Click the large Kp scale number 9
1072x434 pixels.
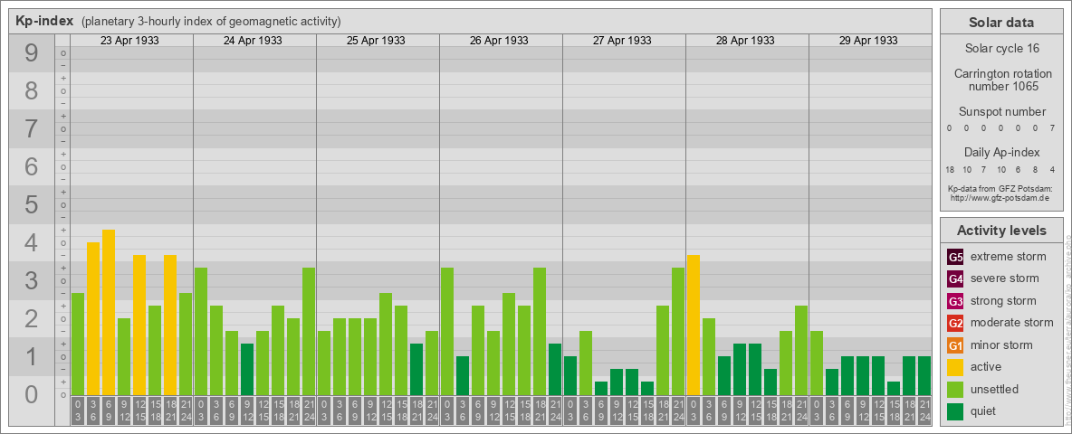coord(31,53)
